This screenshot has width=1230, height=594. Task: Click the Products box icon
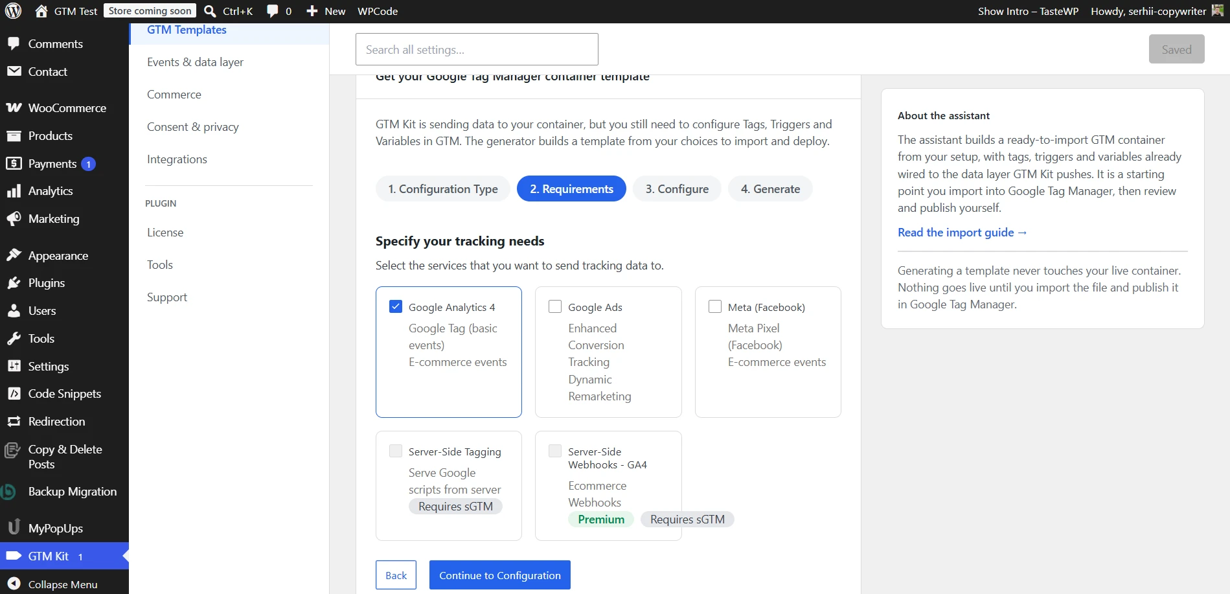(x=14, y=135)
